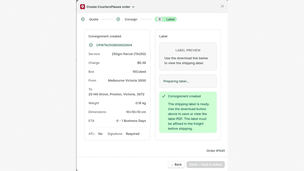Open consignment CPWTA250900002604 link

tap(114, 45)
